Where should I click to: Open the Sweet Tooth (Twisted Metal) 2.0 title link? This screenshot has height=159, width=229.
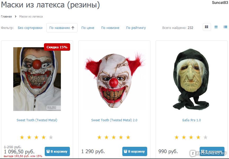coord(114,120)
